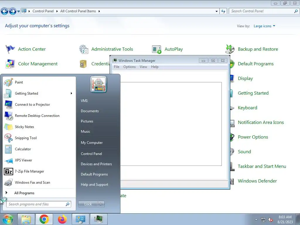Viewport: 300px width, 225px height.
Task: Click the Search programs and files box
Action: tap(39, 204)
